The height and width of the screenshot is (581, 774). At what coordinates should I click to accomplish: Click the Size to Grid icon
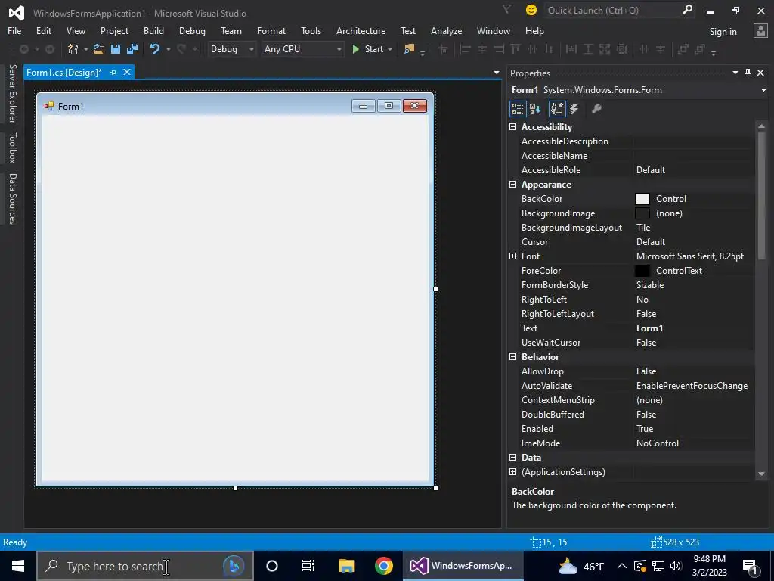click(x=622, y=49)
